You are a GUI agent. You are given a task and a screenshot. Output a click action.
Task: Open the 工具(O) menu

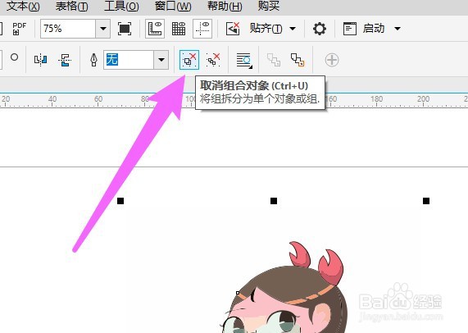[121, 6]
